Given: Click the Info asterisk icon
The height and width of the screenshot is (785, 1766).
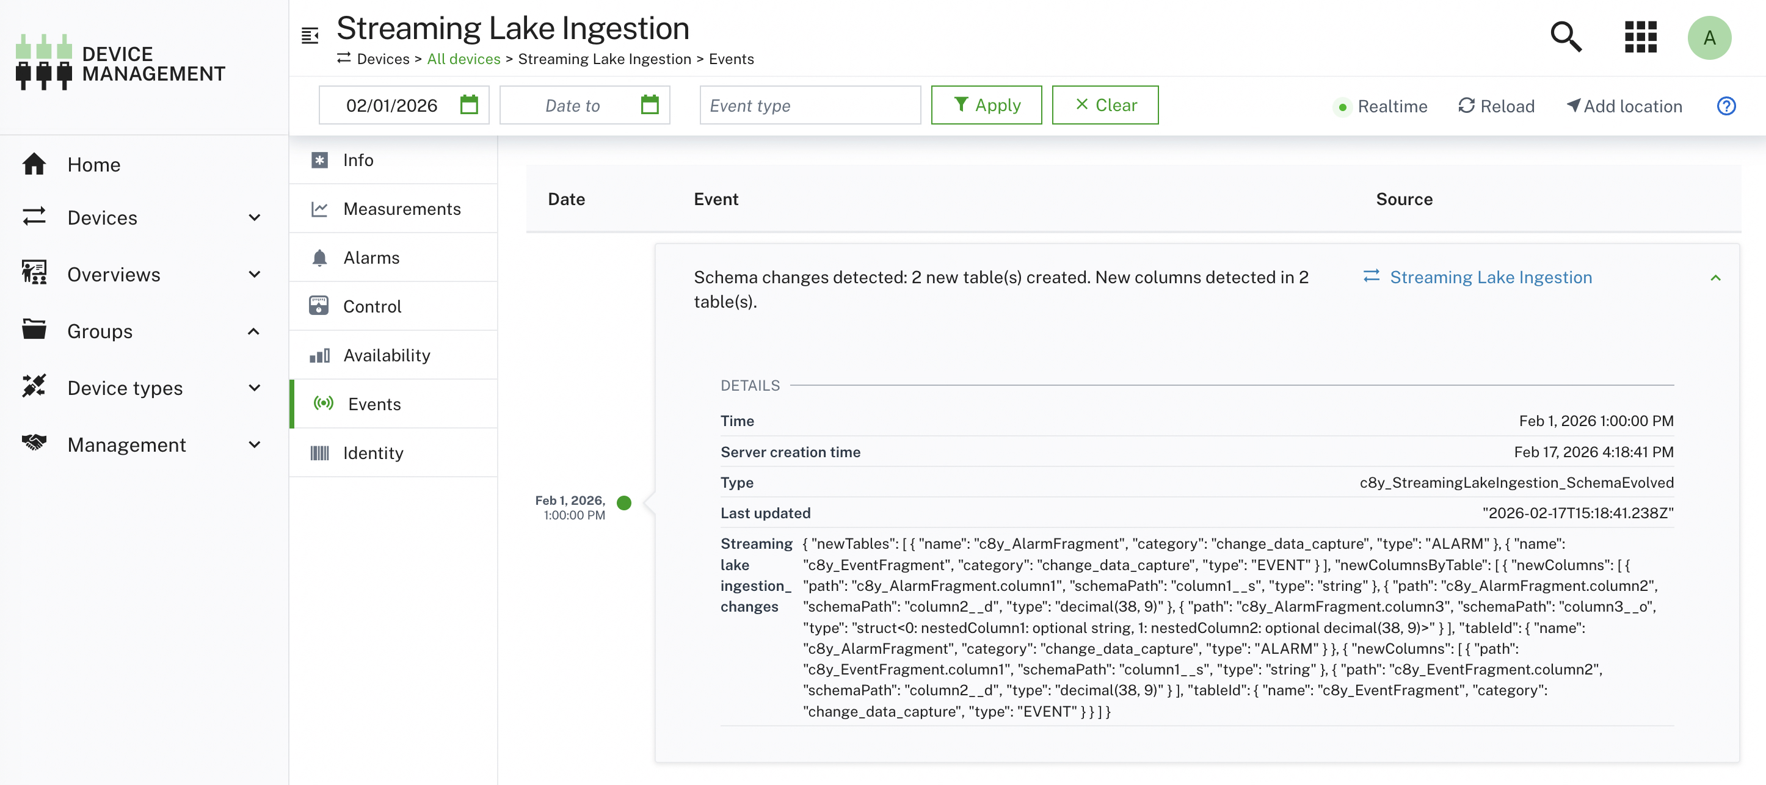Looking at the screenshot, I should click(x=319, y=160).
